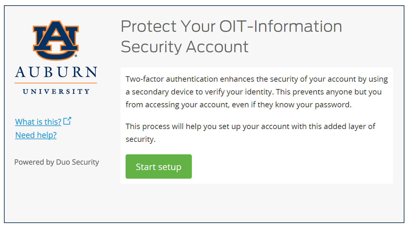
Task: Click the "Powered by Duo Security" text
Action: 57,162
